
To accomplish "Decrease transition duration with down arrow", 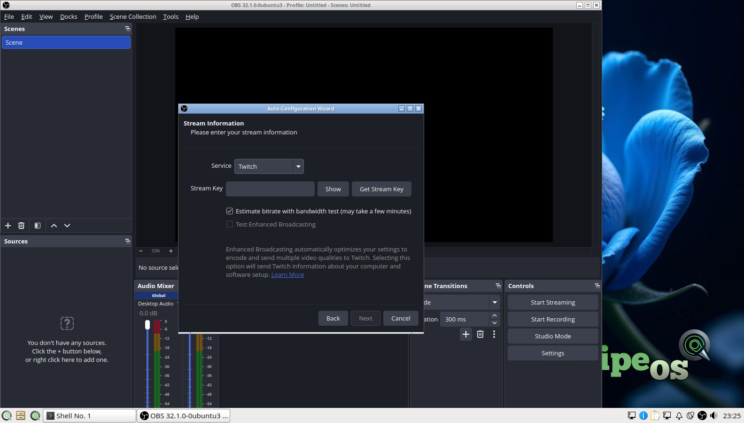I will [495, 323].
